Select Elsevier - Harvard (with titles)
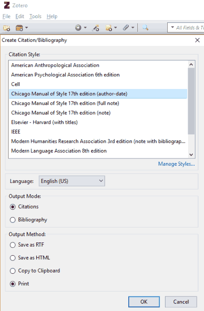Viewport: 204px width, 311px height. (98, 123)
